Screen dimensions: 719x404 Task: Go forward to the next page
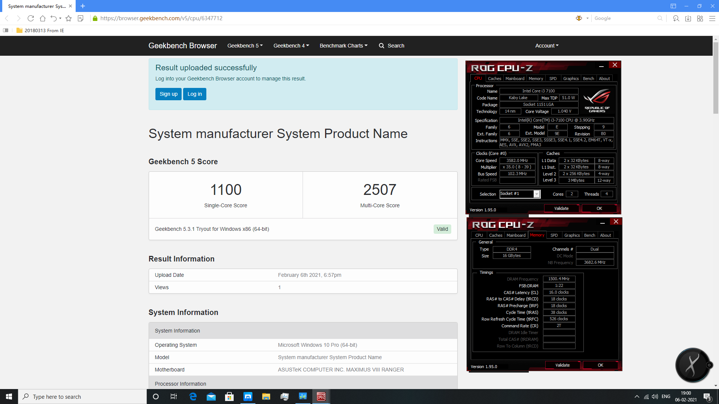(18, 18)
